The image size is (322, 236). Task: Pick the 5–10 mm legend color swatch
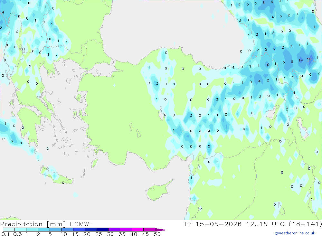[55, 230]
